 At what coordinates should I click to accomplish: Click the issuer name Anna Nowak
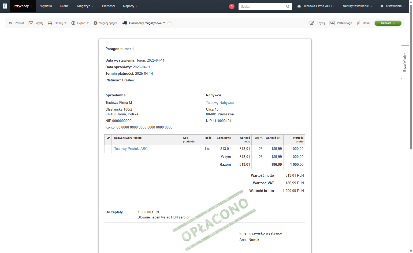pos(249,240)
